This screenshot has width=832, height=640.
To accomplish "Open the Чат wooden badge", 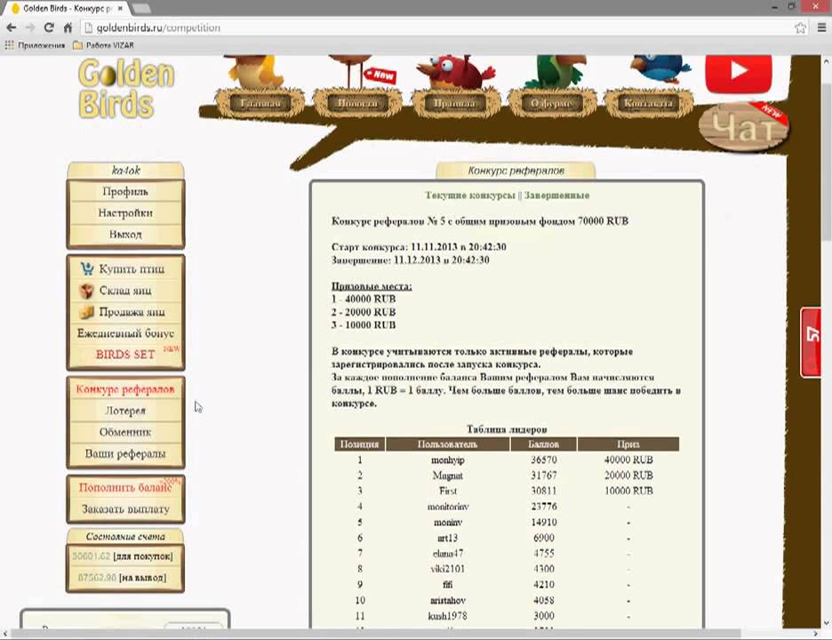I will [x=745, y=126].
